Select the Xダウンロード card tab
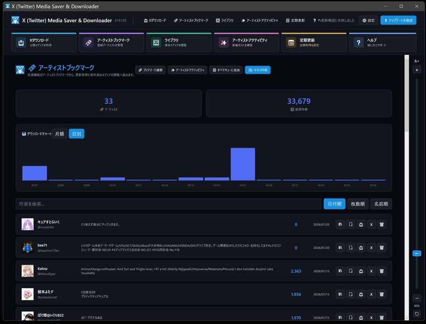This screenshot has height=324, width=426. click(x=44, y=43)
